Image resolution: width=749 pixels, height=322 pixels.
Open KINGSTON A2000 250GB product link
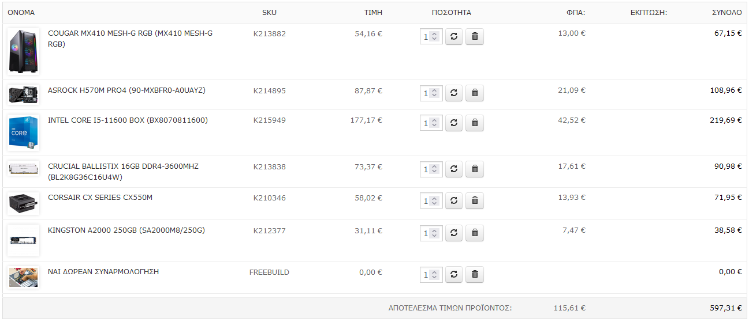click(x=126, y=230)
